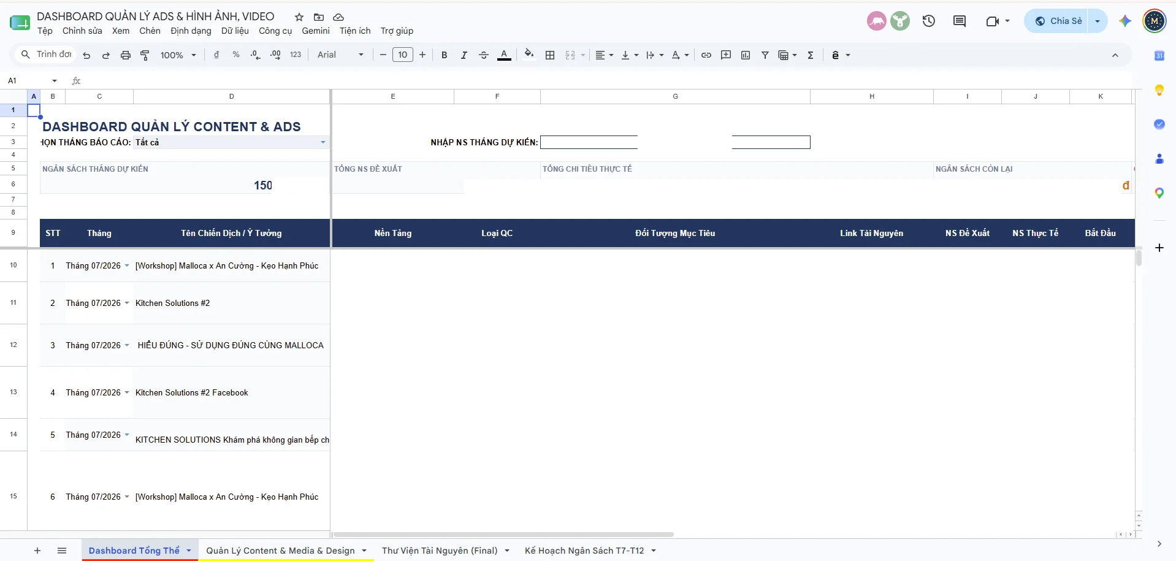Star this document
Image resolution: width=1176 pixels, height=561 pixels.
[299, 17]
